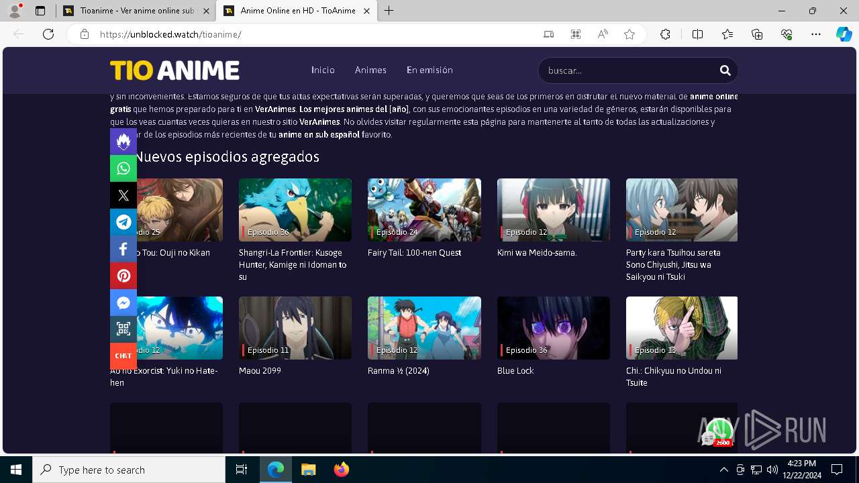Click Kimi wa Meido-sama. title link
The image size is (859, 483).
[537, 253]
